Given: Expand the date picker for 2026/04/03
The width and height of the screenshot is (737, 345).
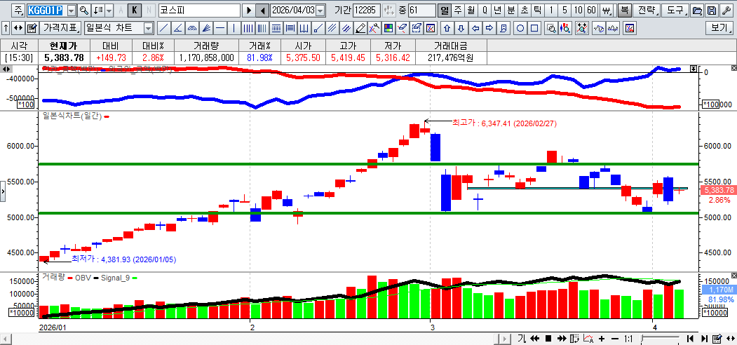Looking at the screenshot, I should [320, 11].
